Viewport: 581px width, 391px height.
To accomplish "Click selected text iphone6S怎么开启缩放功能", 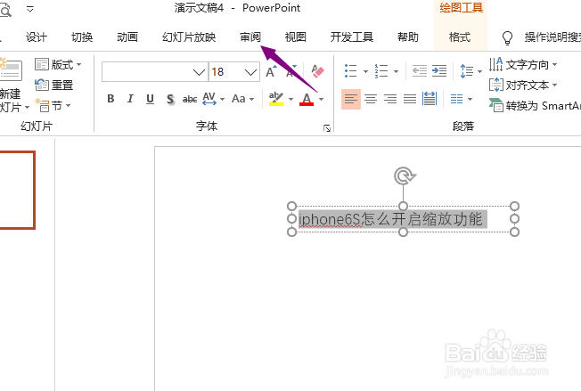I will (x=390, y=219).
